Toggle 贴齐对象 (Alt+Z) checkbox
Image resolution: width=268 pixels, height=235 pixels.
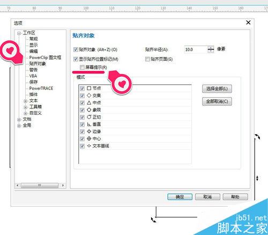click(x=76, y=49)
